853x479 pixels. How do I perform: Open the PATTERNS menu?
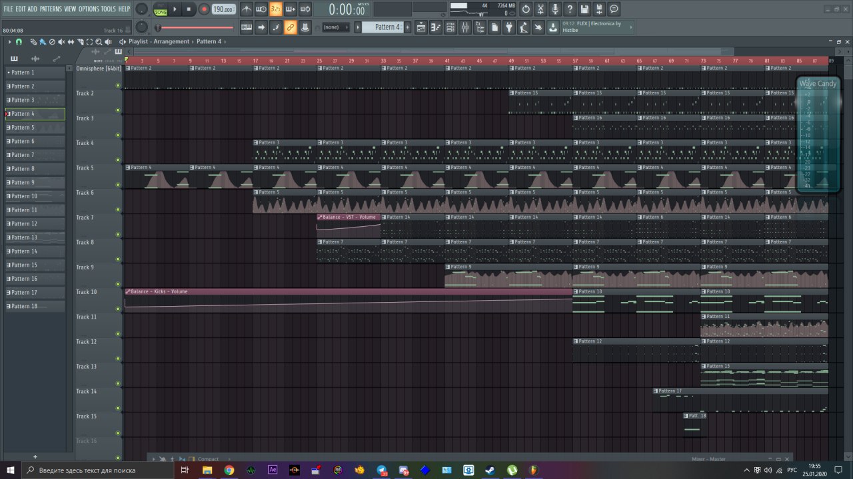pyautogui.click(x=51, y=9)
